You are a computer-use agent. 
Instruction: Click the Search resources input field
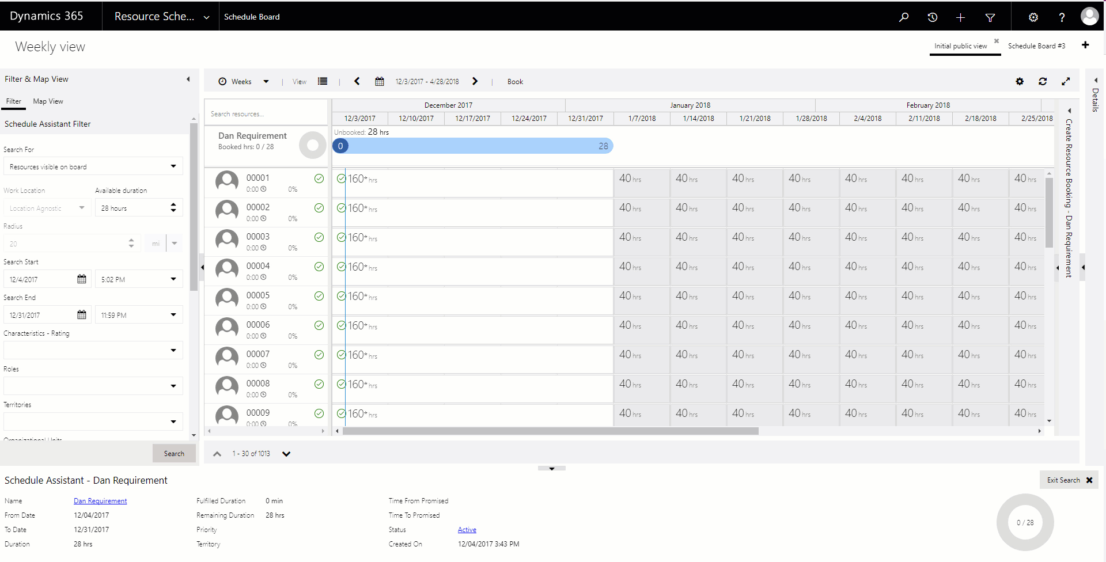[x=265, y=114]
